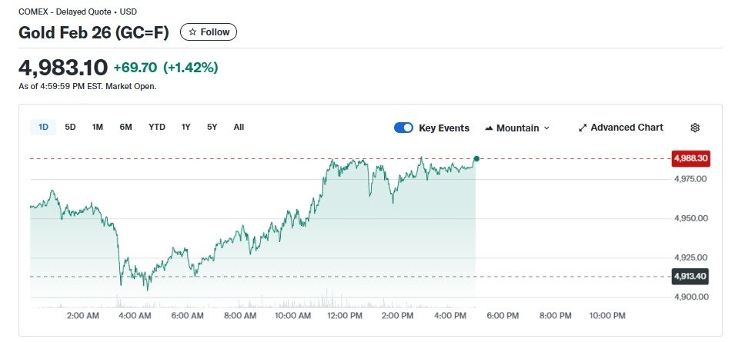
Task: Select the All time range
Action: (239, 127)
